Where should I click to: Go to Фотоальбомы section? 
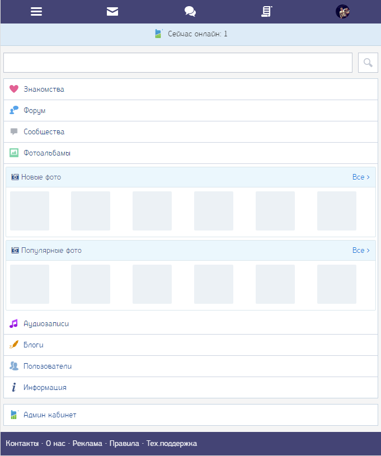47,153
